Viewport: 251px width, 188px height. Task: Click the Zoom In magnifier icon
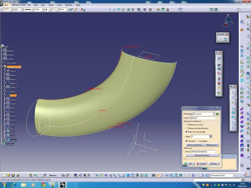[115, 175]
